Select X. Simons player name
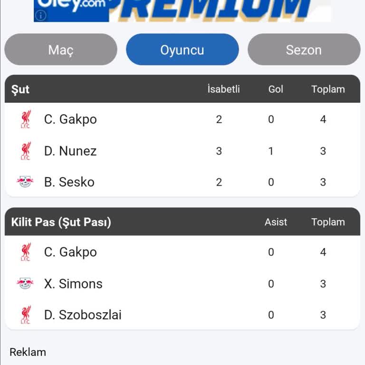 tap(73, 284)
